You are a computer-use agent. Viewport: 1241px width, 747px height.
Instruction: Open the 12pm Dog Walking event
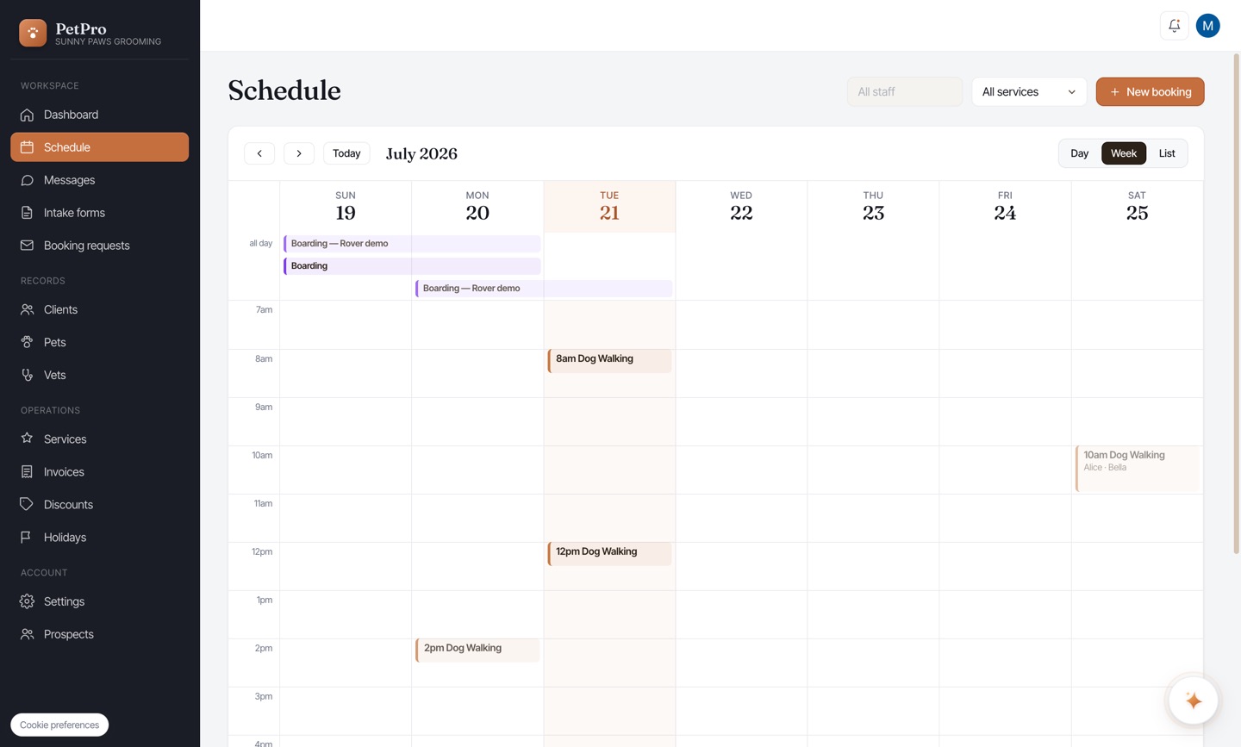609,554
